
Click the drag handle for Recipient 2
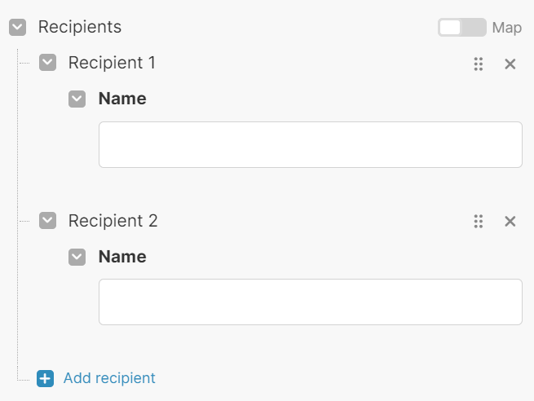(x=479, y=221)
